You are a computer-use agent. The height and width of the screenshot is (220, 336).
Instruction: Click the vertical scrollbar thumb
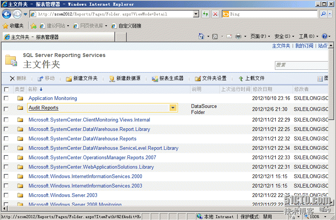coord(331,84)
